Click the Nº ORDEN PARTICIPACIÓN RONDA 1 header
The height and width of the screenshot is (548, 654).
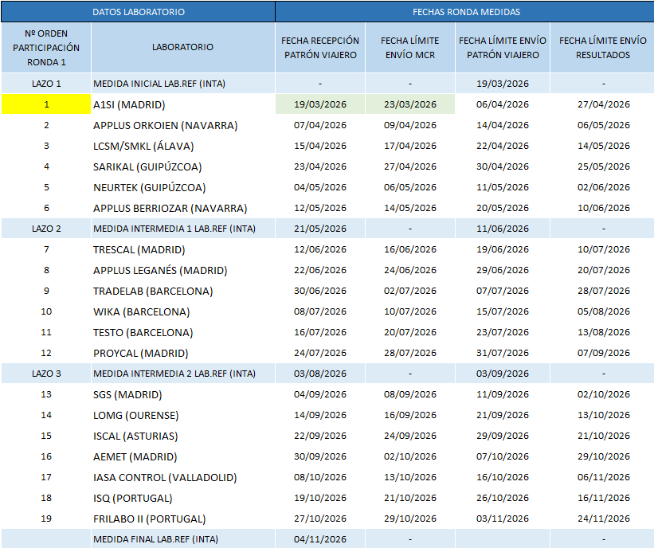tap(46, 48)
